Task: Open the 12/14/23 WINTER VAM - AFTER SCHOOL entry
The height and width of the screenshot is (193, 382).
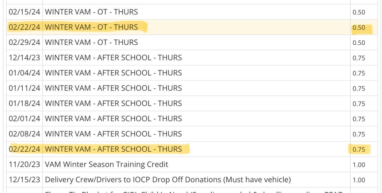Action: click(x=113, y=58)
